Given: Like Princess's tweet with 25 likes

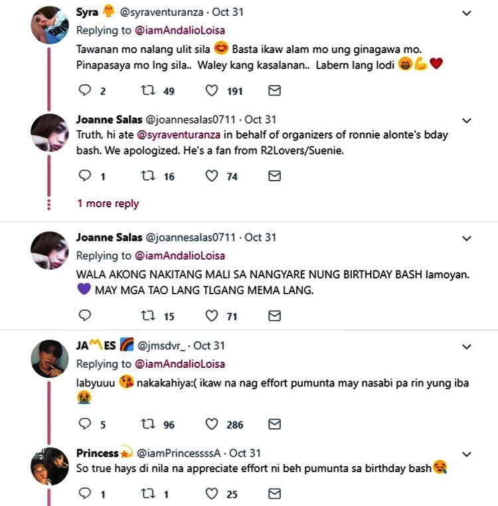Looking at the screenshot, I should click(212, 493).
